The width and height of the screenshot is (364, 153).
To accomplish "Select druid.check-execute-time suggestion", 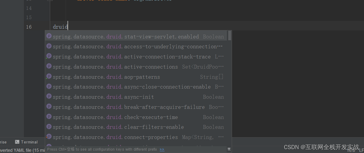I will coord(136,117).
